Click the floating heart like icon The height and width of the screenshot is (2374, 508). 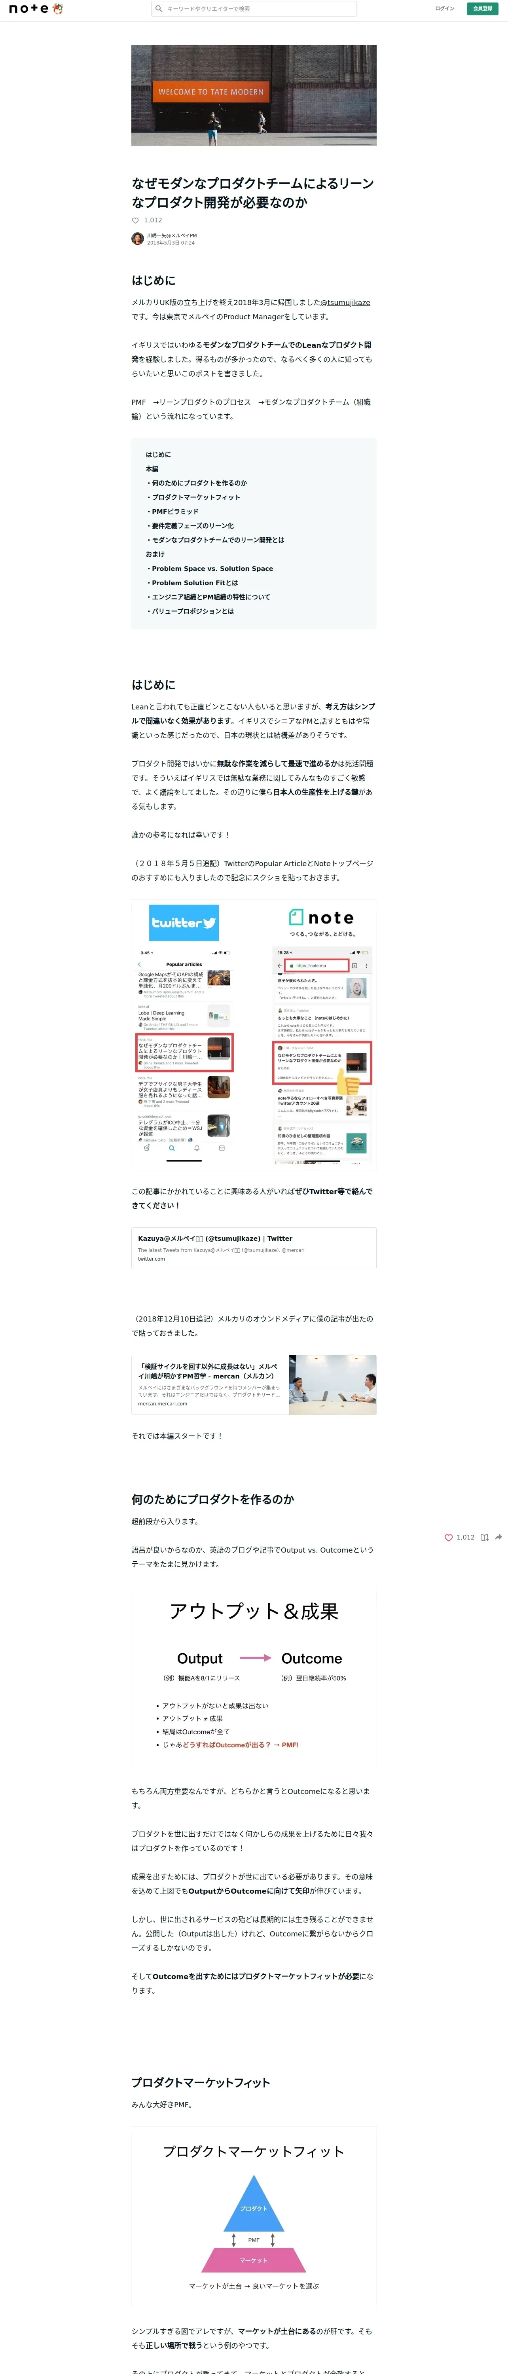[449, 1537]
